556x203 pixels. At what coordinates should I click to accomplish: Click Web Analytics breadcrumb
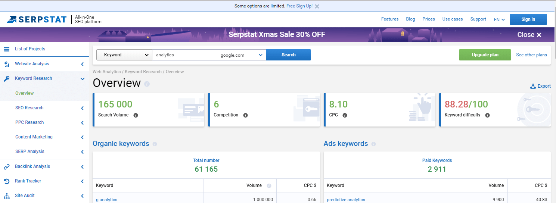click(107, 72)
